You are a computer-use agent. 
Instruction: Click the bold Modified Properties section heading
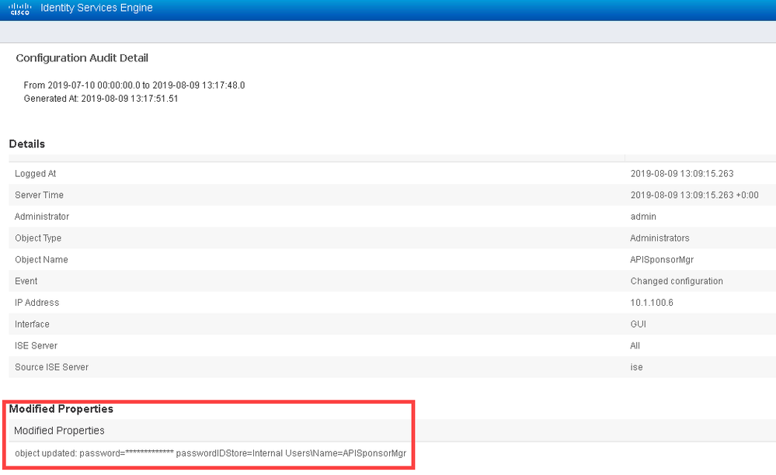coord(61,409)
